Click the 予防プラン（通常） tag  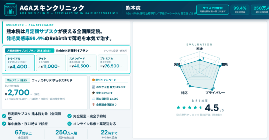point(17,80)
